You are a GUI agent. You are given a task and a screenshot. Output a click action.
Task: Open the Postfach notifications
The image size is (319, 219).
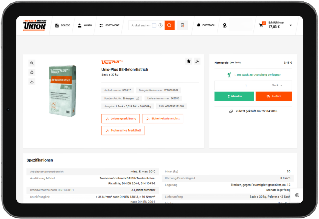click(206, 25)
